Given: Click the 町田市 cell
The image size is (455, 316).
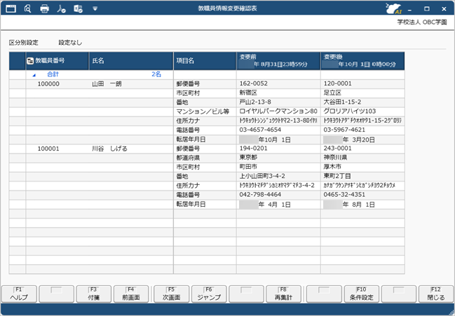Looking at the screenshot, I should coord(278,167).
